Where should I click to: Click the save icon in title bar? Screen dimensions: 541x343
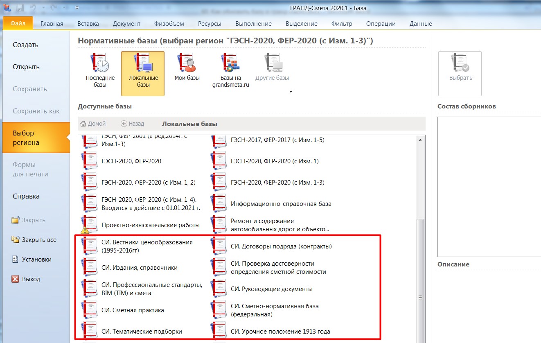coord(20,8)
